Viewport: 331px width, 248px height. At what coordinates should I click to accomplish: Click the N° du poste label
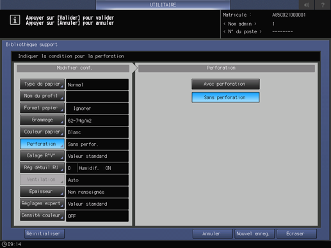242,32
